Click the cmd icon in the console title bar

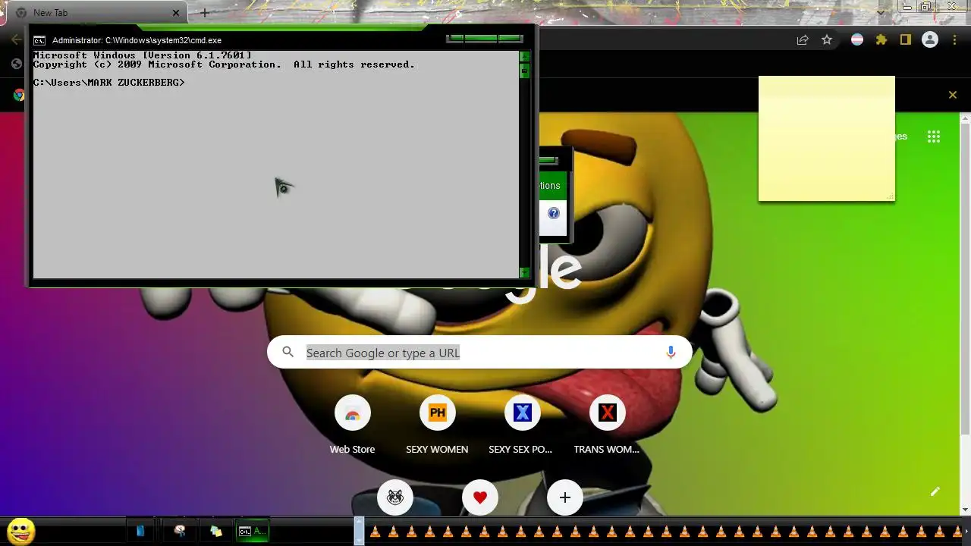(x=39, y=40)
